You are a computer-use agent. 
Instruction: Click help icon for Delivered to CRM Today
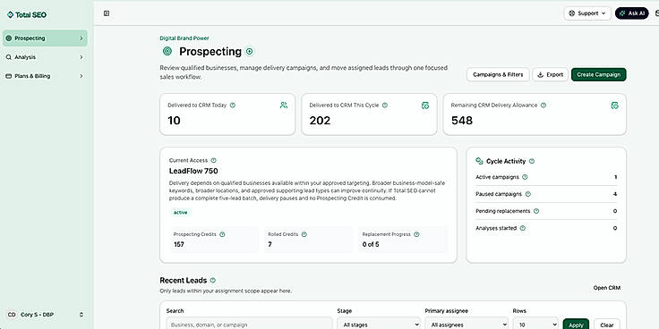pos(233,105)
